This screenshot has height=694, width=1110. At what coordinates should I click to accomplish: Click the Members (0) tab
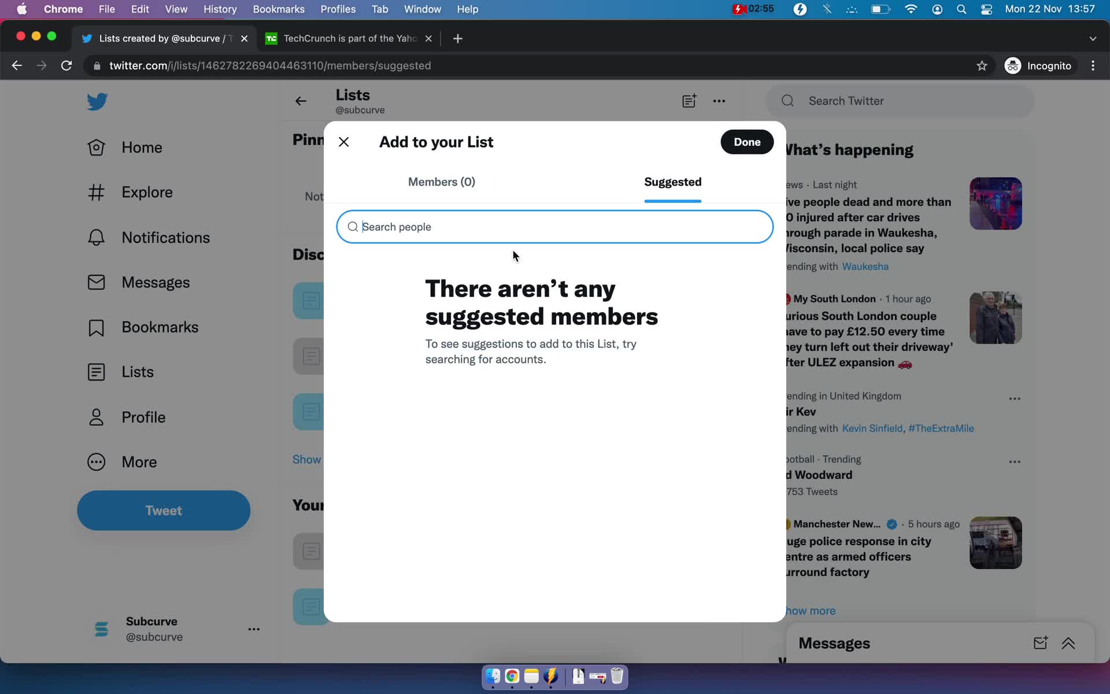coord(441,180)
